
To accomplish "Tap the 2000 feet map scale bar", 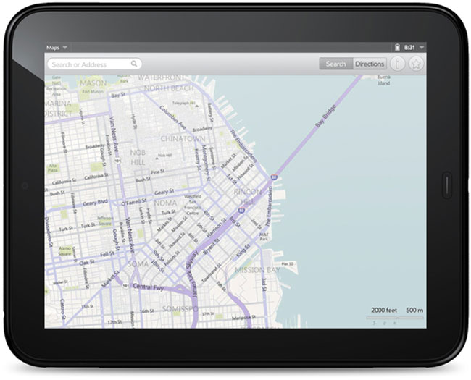I will pyautogui.click(x=384, y=311).
